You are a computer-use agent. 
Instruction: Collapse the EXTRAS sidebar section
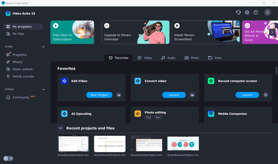coord(43,89)
